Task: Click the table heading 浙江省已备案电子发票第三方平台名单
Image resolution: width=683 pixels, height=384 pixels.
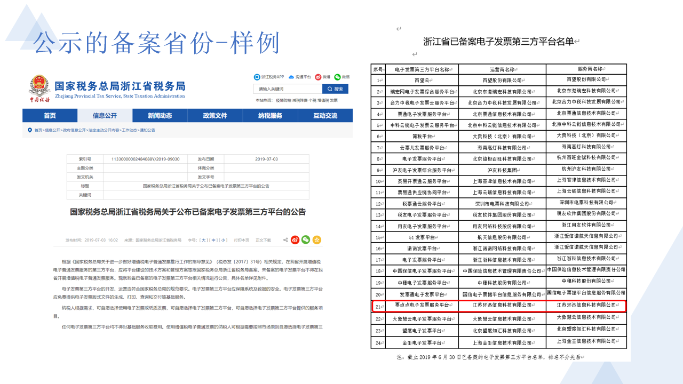Action: pyautogui.click(x=498, y=41)
